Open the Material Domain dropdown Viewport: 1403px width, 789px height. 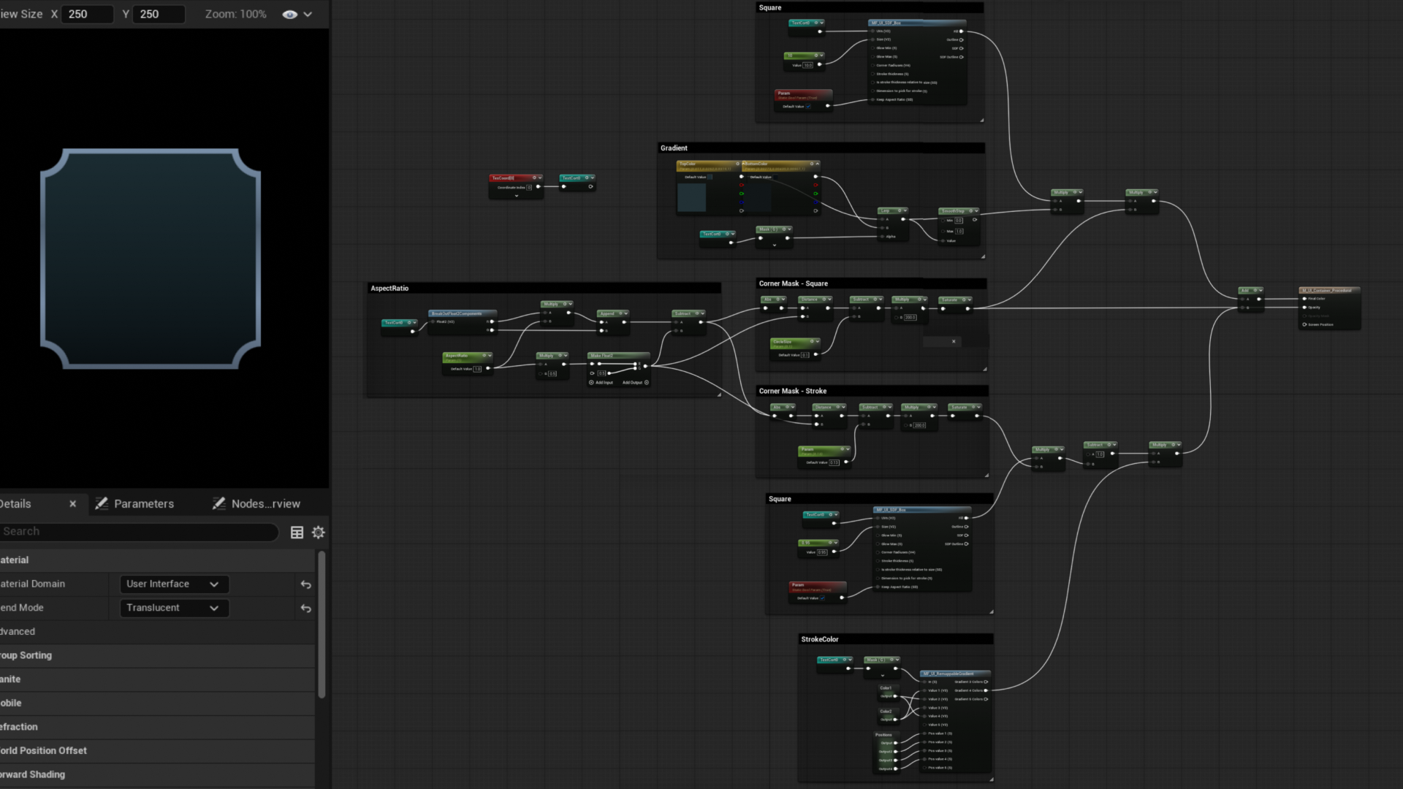[174, 584]
